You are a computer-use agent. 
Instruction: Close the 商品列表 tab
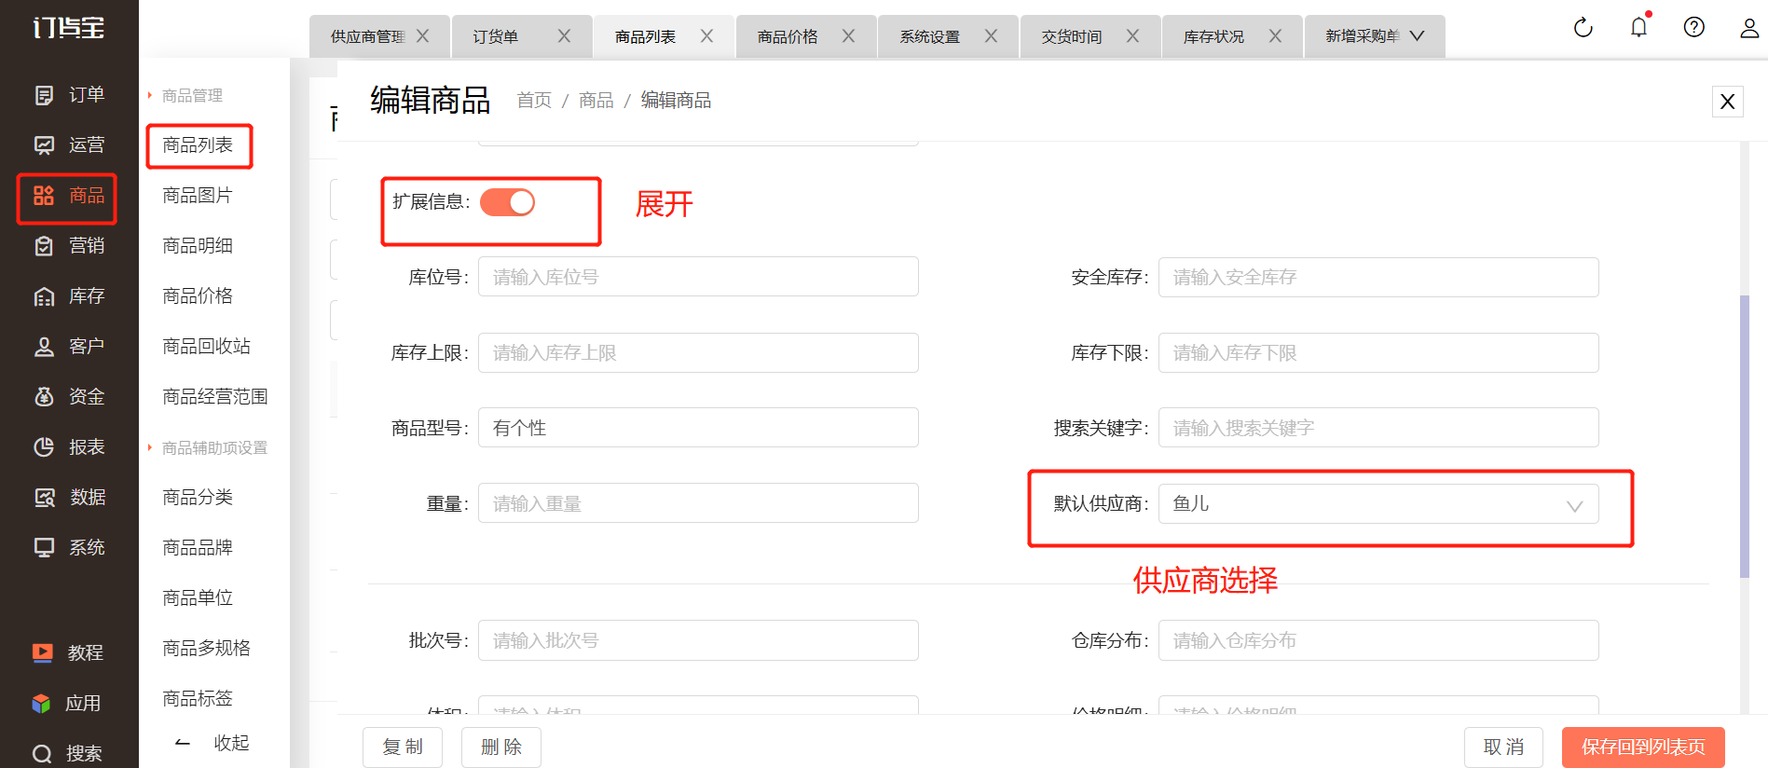click(x=706, y=36)
